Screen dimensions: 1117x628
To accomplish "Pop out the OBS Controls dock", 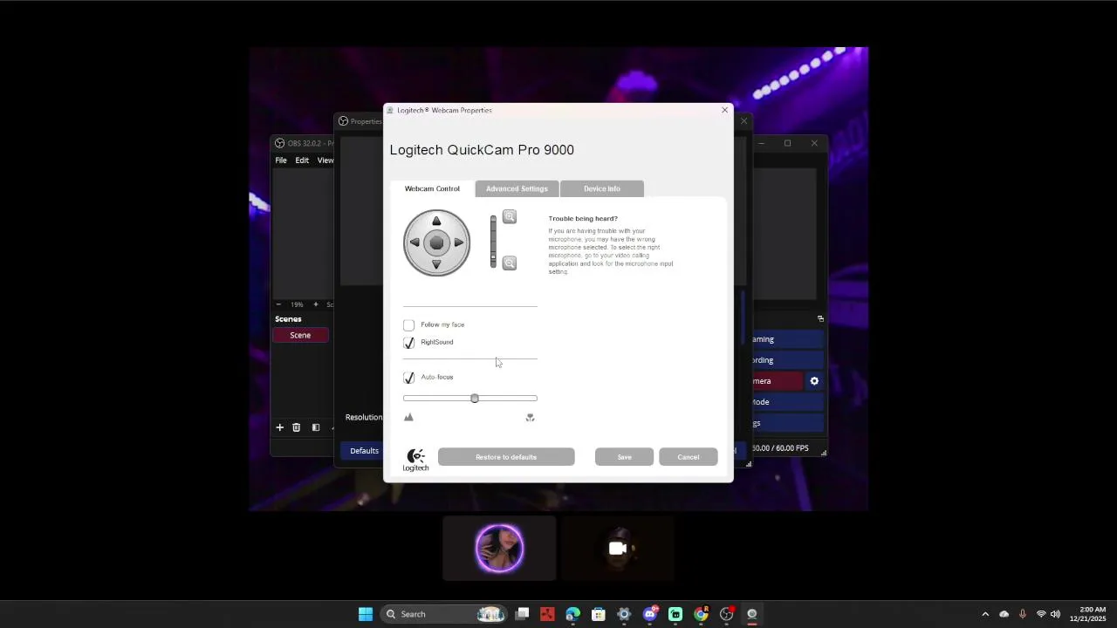I will (820, 318).
